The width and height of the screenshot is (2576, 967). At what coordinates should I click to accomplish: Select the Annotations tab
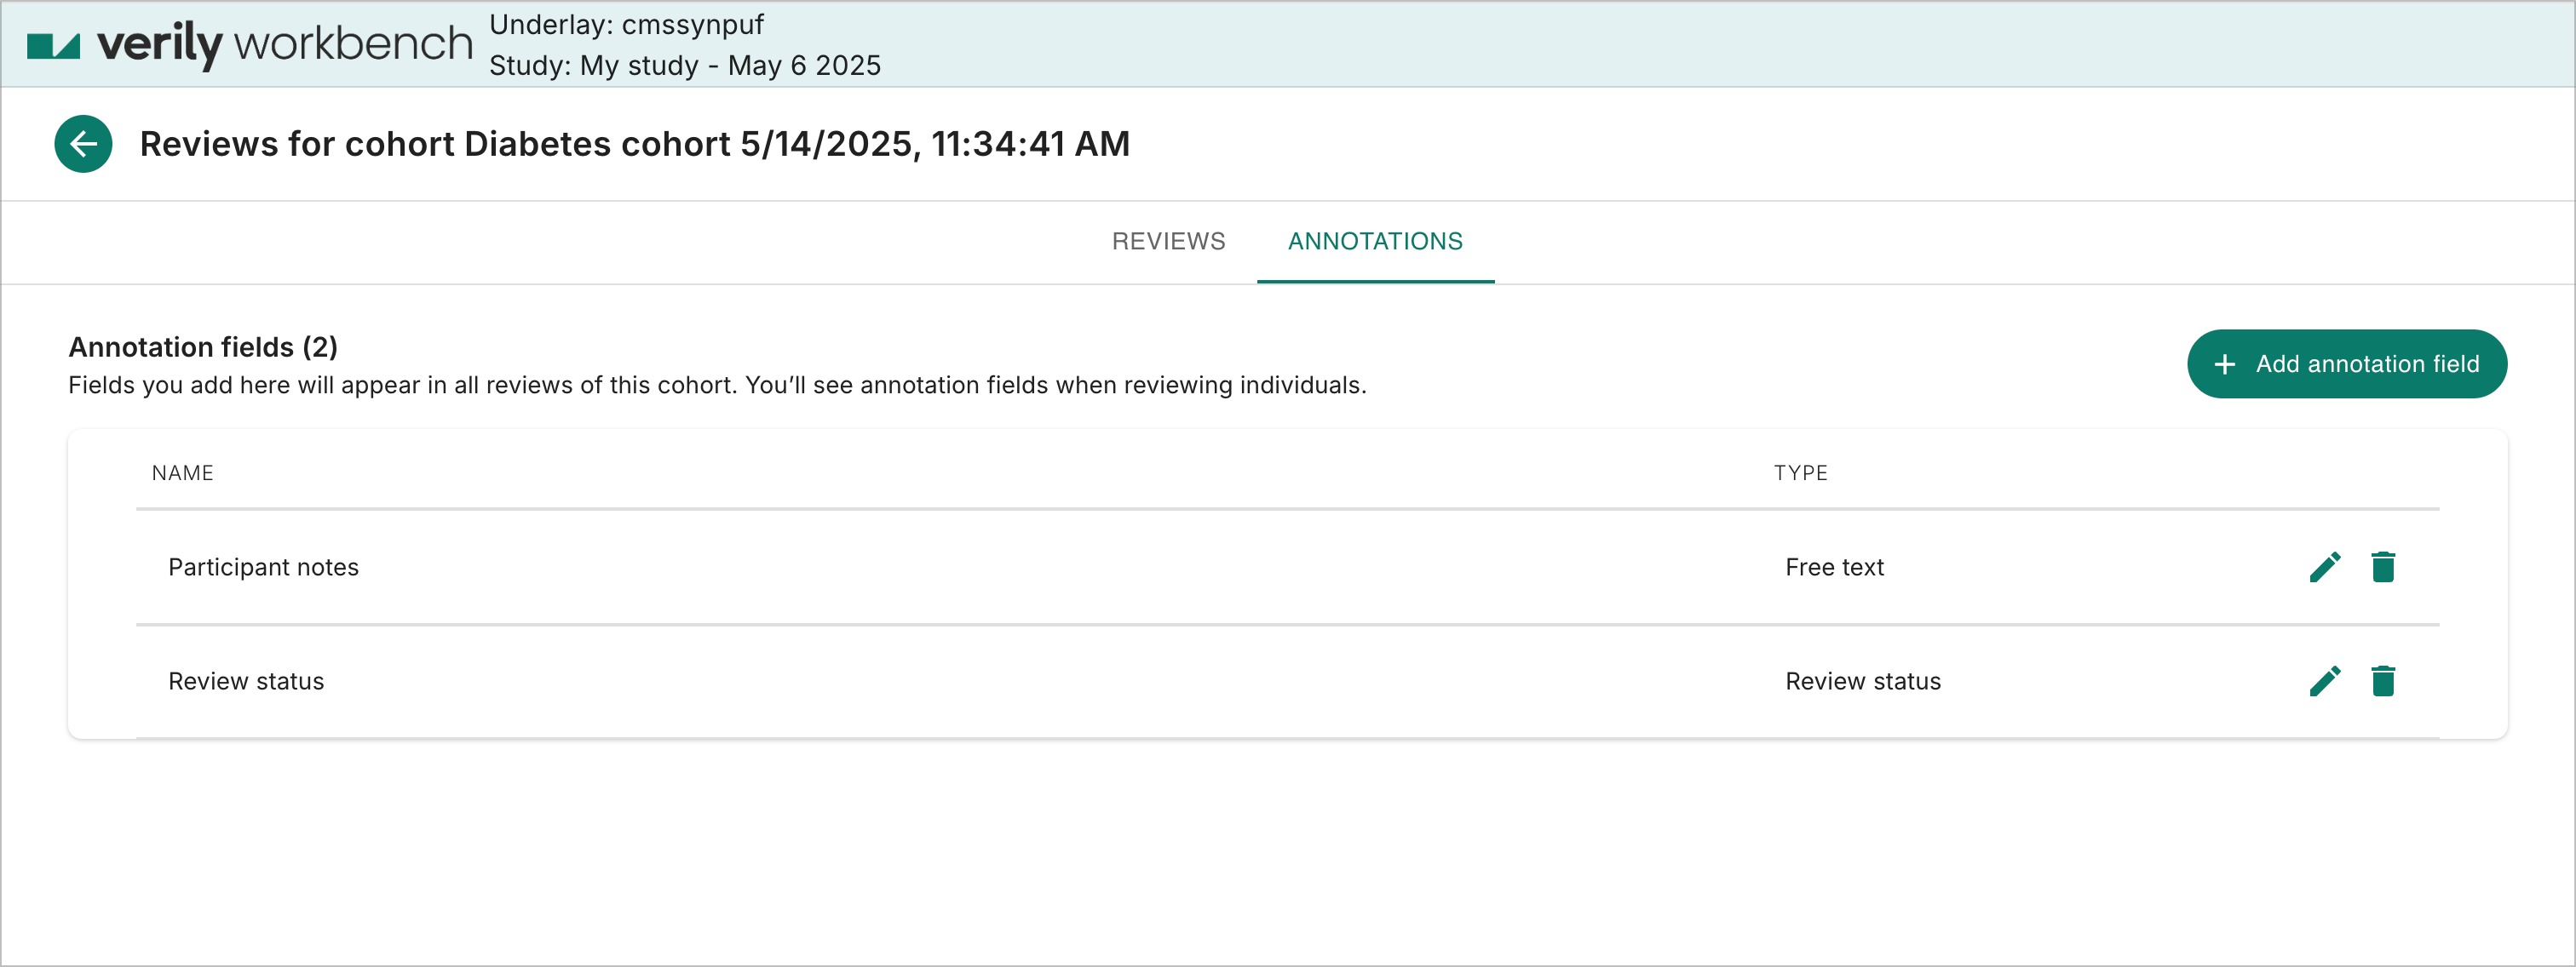(x=1375, y=242)
